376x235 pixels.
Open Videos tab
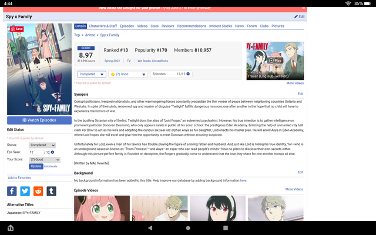[142, 26]
